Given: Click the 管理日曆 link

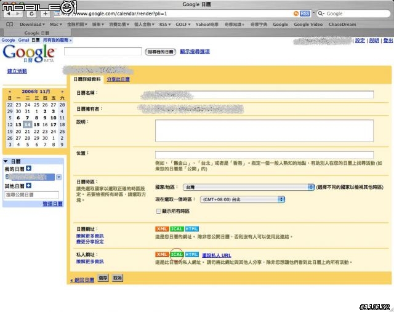Looking at the screenshot, I should click(52, 204).
